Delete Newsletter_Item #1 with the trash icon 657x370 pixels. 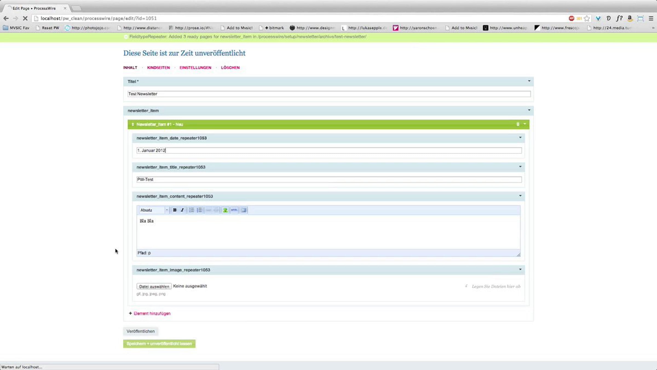518,124
